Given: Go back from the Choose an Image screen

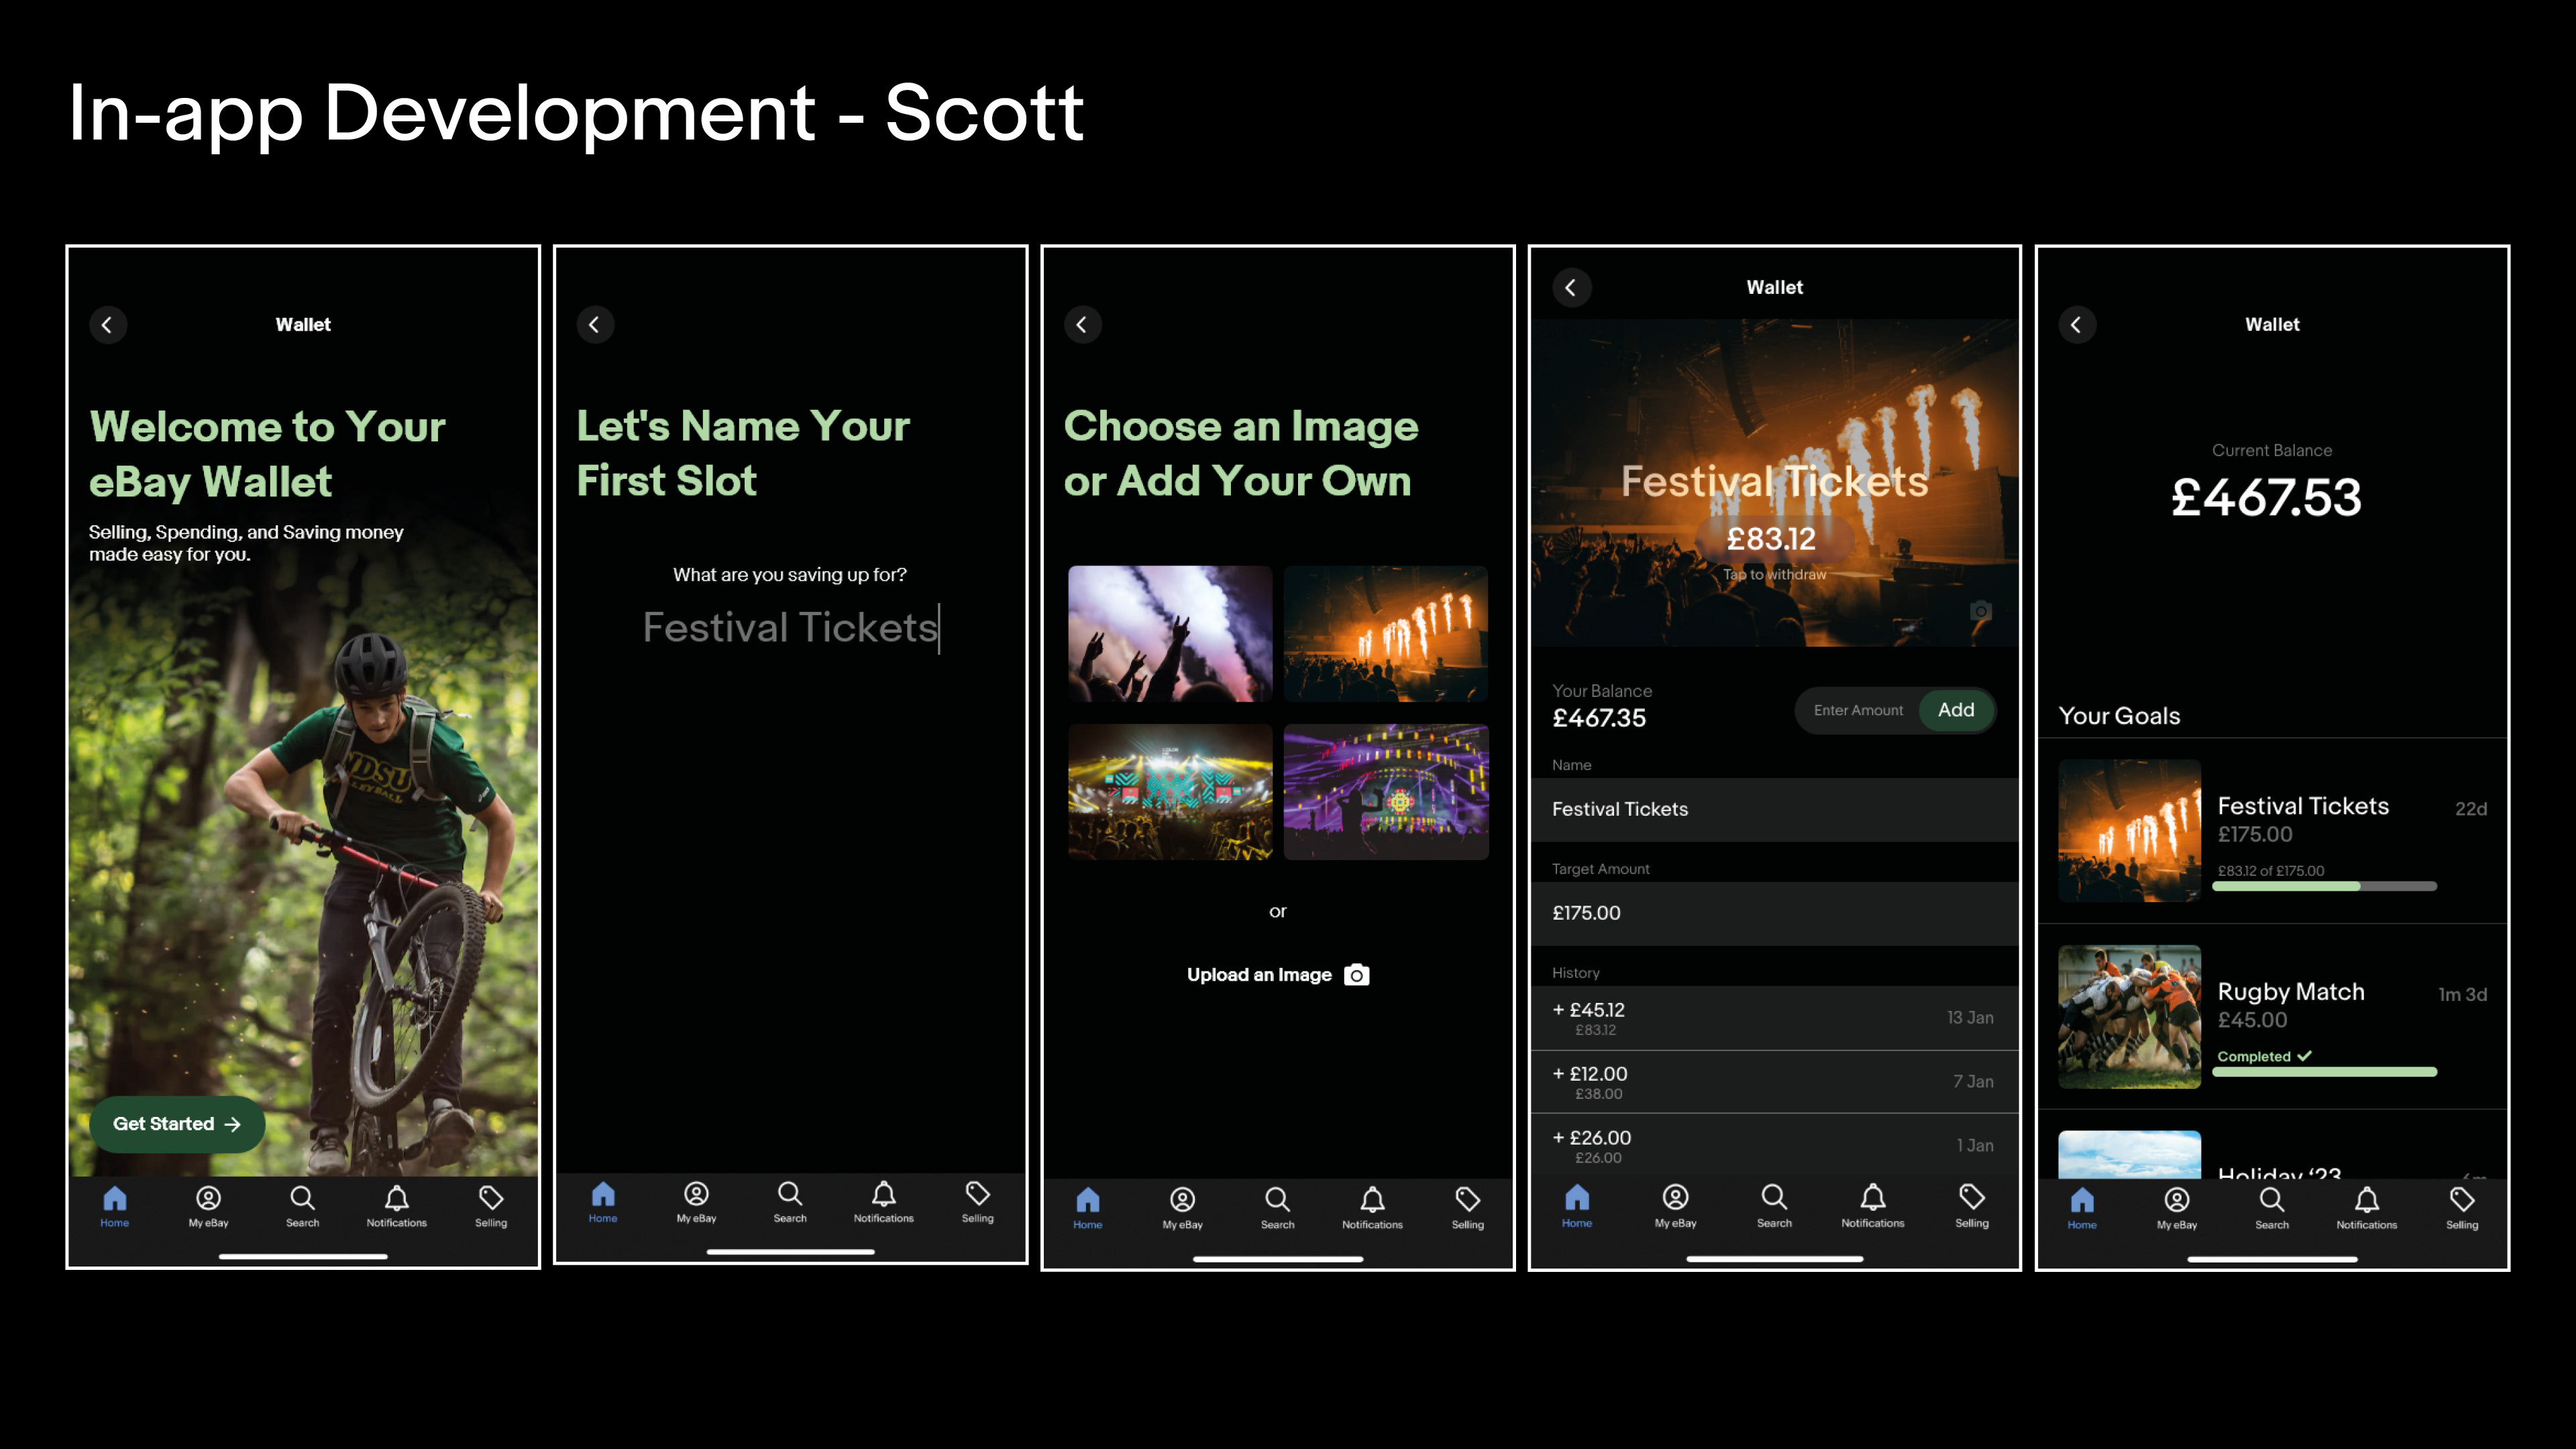Looking at the screenshot, I should point(1082,325).
